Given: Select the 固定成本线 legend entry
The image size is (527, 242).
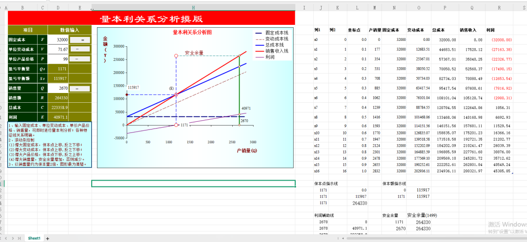Looking at the screenshot, I should click(x=272, y=33).
